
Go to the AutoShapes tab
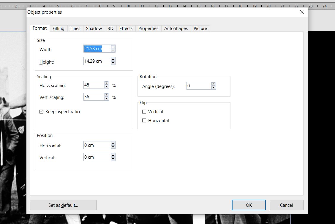click(176, 29)
